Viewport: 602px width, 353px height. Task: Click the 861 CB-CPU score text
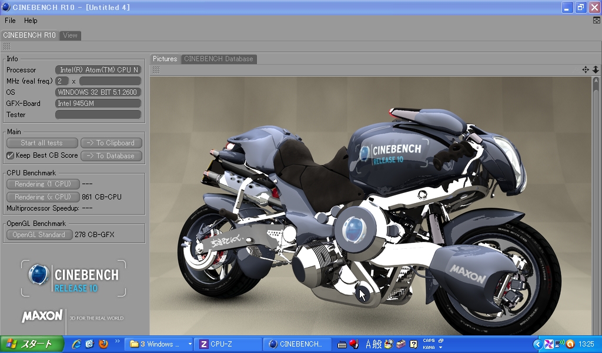point(101,197)
